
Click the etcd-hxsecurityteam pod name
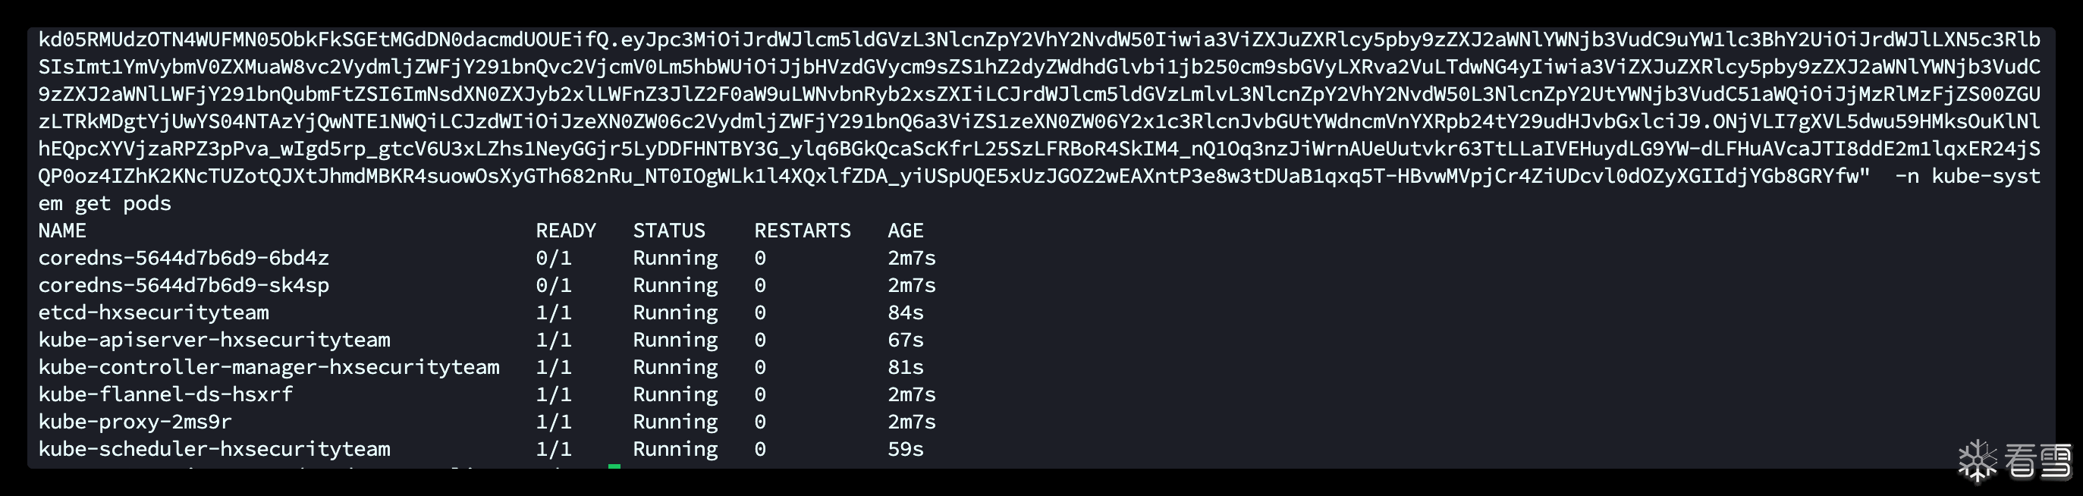[154, 312]
